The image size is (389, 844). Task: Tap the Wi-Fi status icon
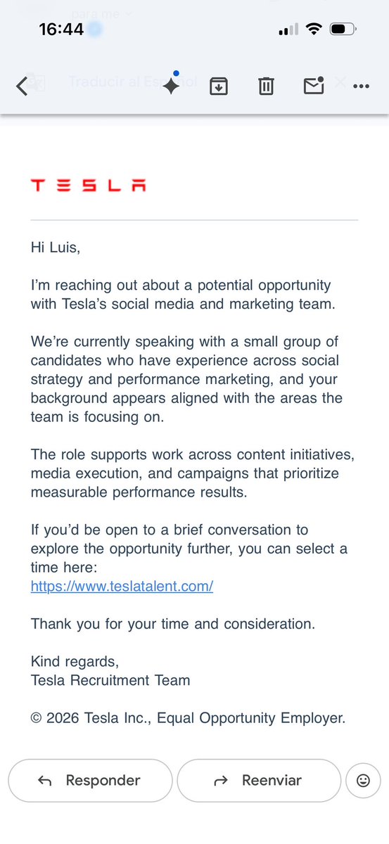(x=314, y=30)
